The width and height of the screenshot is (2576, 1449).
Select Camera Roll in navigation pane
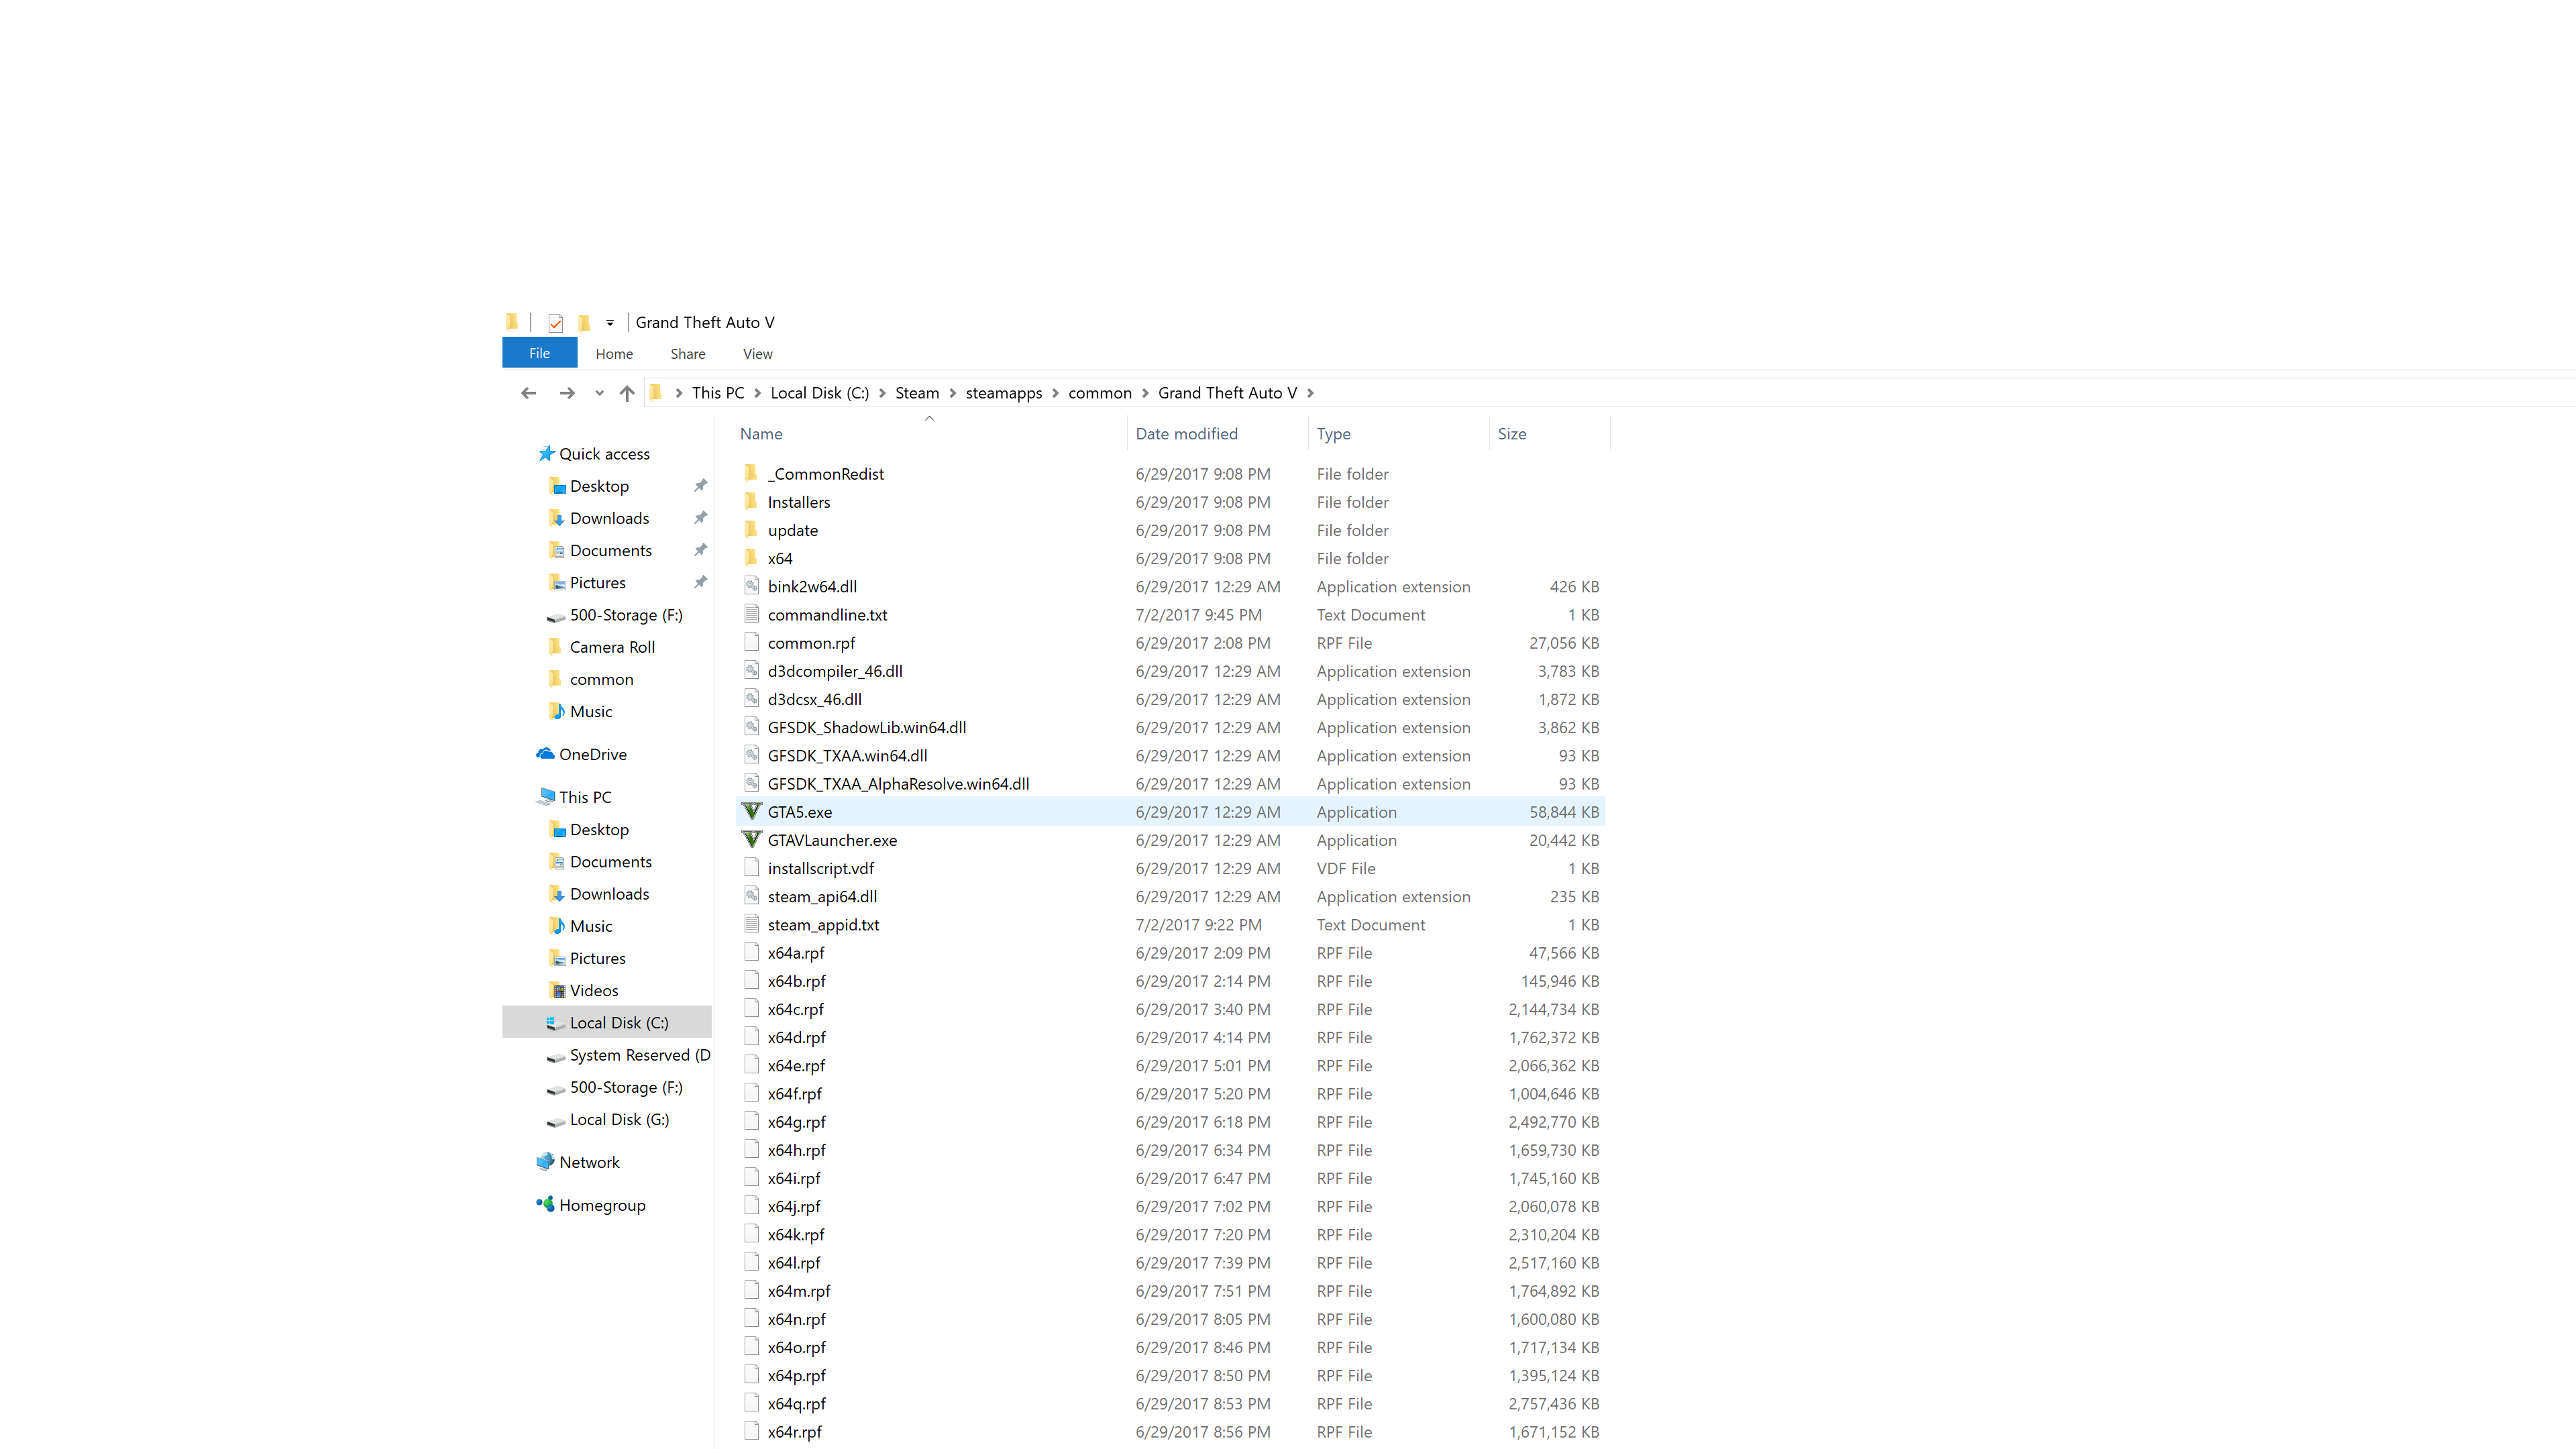612,647
